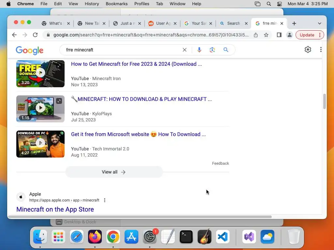The height and width of the screenshot is (250, 334).
Task: Click the vertical page scrollbar thumb
Action: [325, 101]
